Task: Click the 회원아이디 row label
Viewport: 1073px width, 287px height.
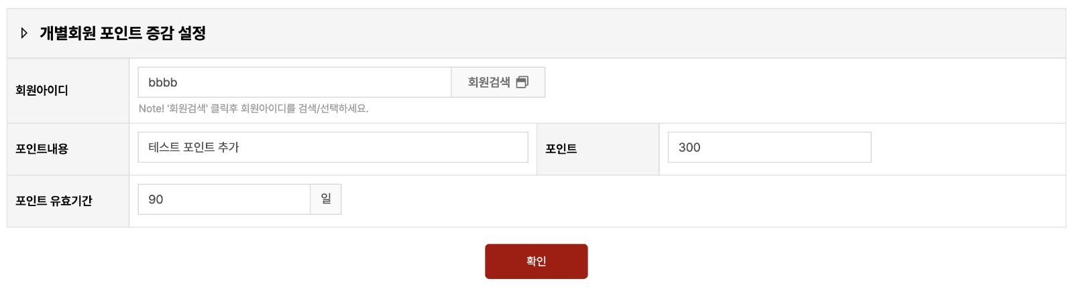Action: tap(42, 90)
